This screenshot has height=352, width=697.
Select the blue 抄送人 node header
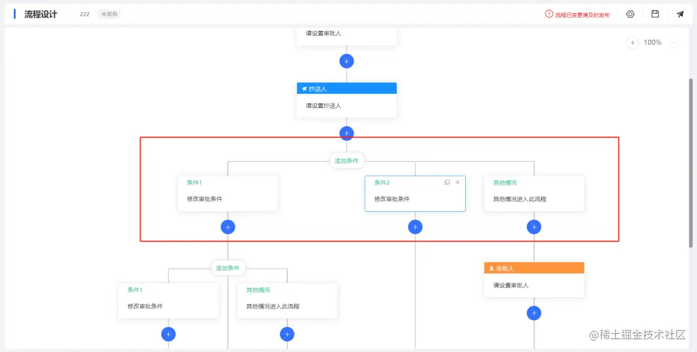pos(347,88)
